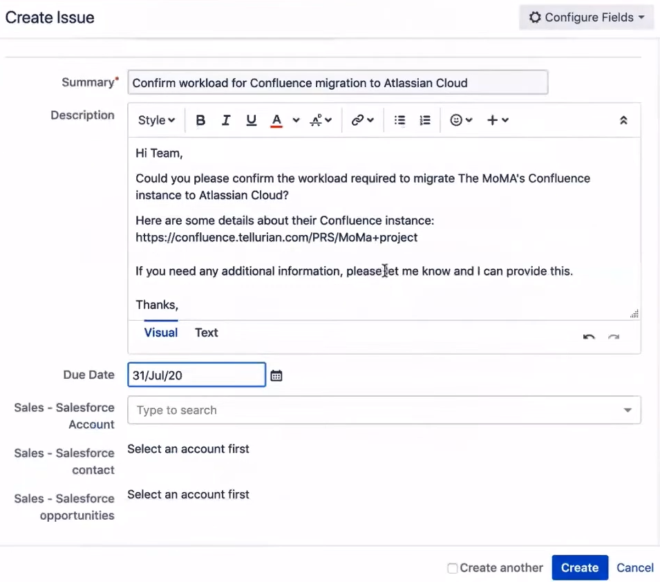This screenshot has width=660, height=582.
Task: Open more text formatting options
Action: point(321,120)
